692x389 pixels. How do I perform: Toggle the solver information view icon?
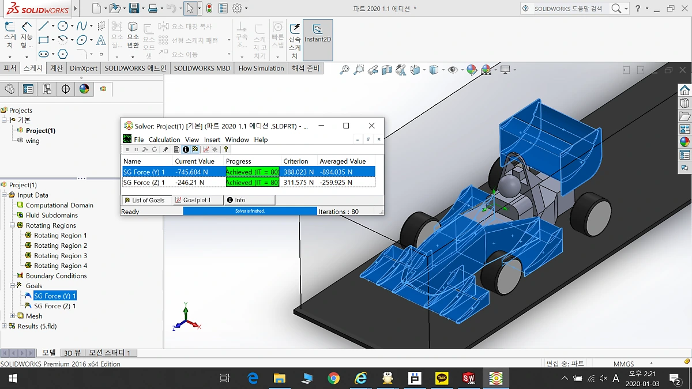tap(186, 149)
